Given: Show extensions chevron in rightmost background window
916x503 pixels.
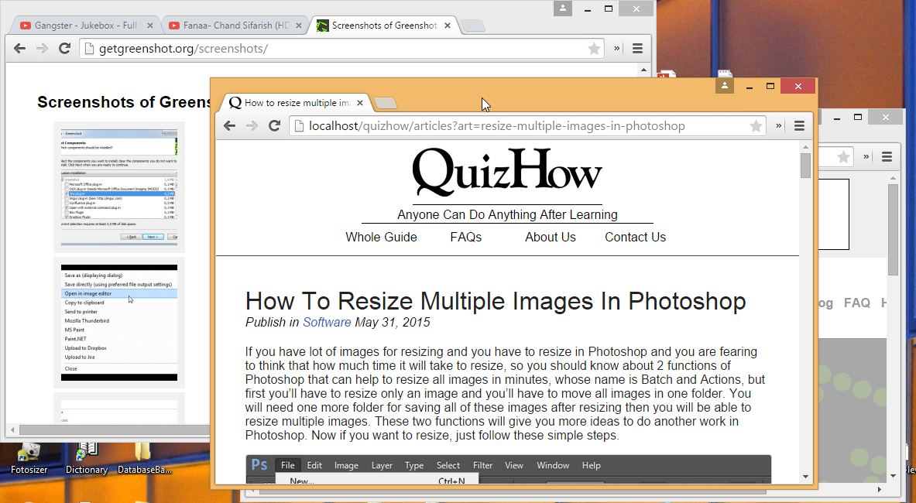Looking at the screenshot, I should tap(866, 156).
